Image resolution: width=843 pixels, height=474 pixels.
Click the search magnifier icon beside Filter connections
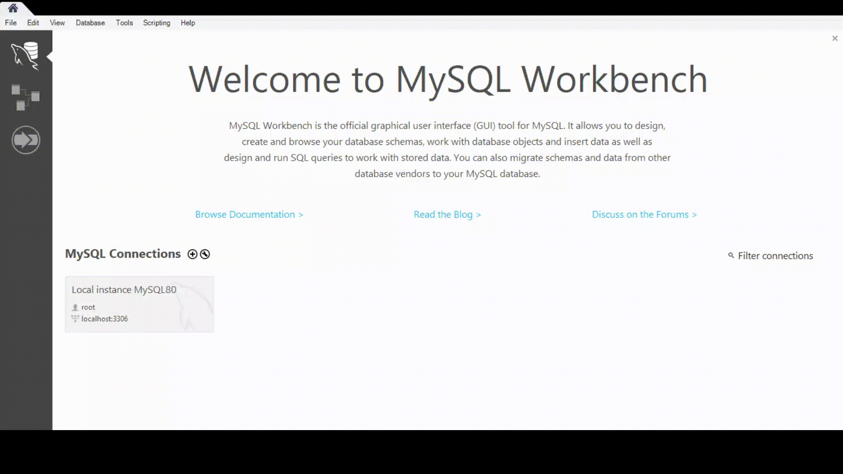(731, 255)
